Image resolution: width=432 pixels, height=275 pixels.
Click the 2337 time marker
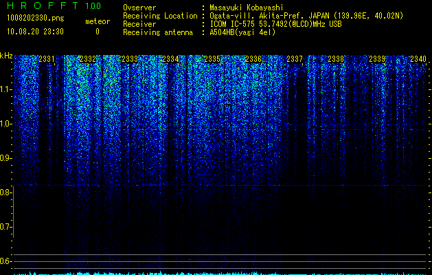295,59
